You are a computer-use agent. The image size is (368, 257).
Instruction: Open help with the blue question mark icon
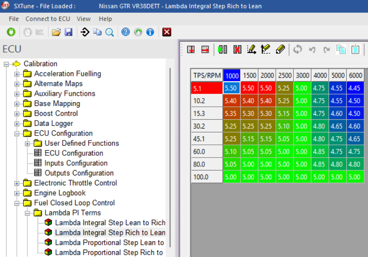125,32
